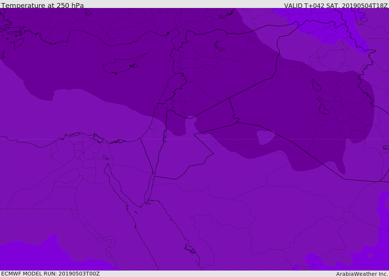This screenshot has width=389, height=277.
Task: Click the 'Temperature at 250 hPa' title text
Action: (43, 5)
